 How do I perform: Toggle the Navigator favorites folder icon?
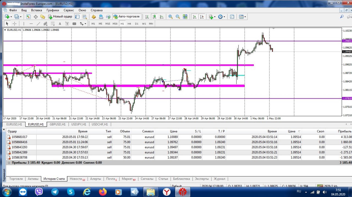tap(43, 16)
